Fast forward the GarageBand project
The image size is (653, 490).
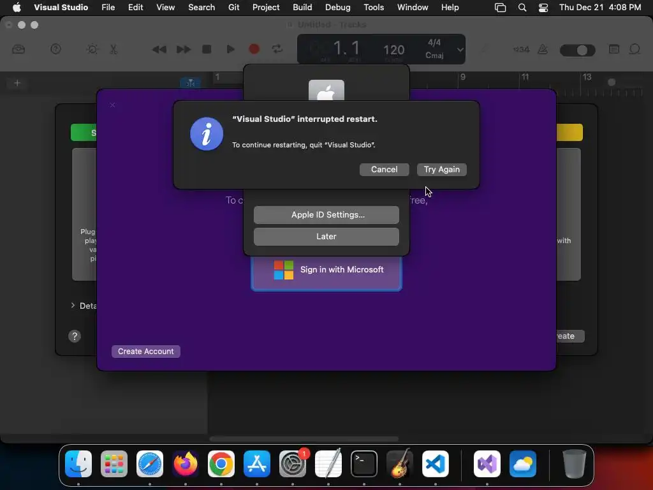tap(183, 50)
